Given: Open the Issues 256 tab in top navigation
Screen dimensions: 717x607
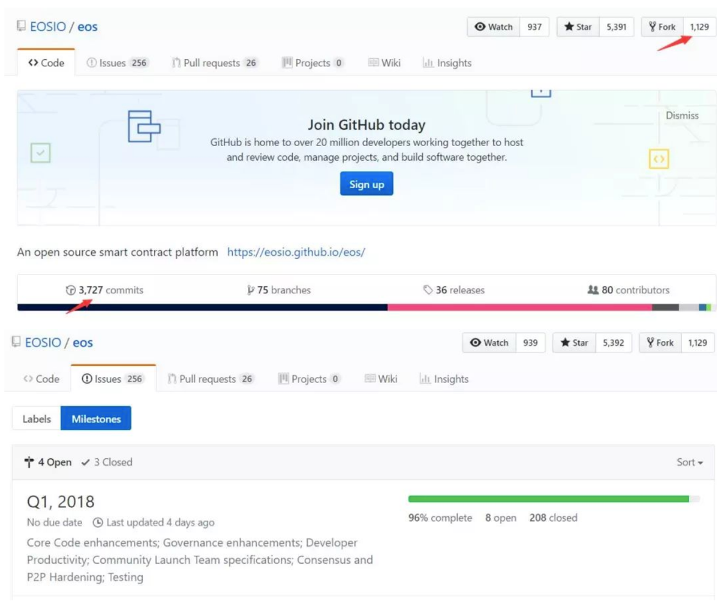Looking at the screenshot, I should 117,63.
